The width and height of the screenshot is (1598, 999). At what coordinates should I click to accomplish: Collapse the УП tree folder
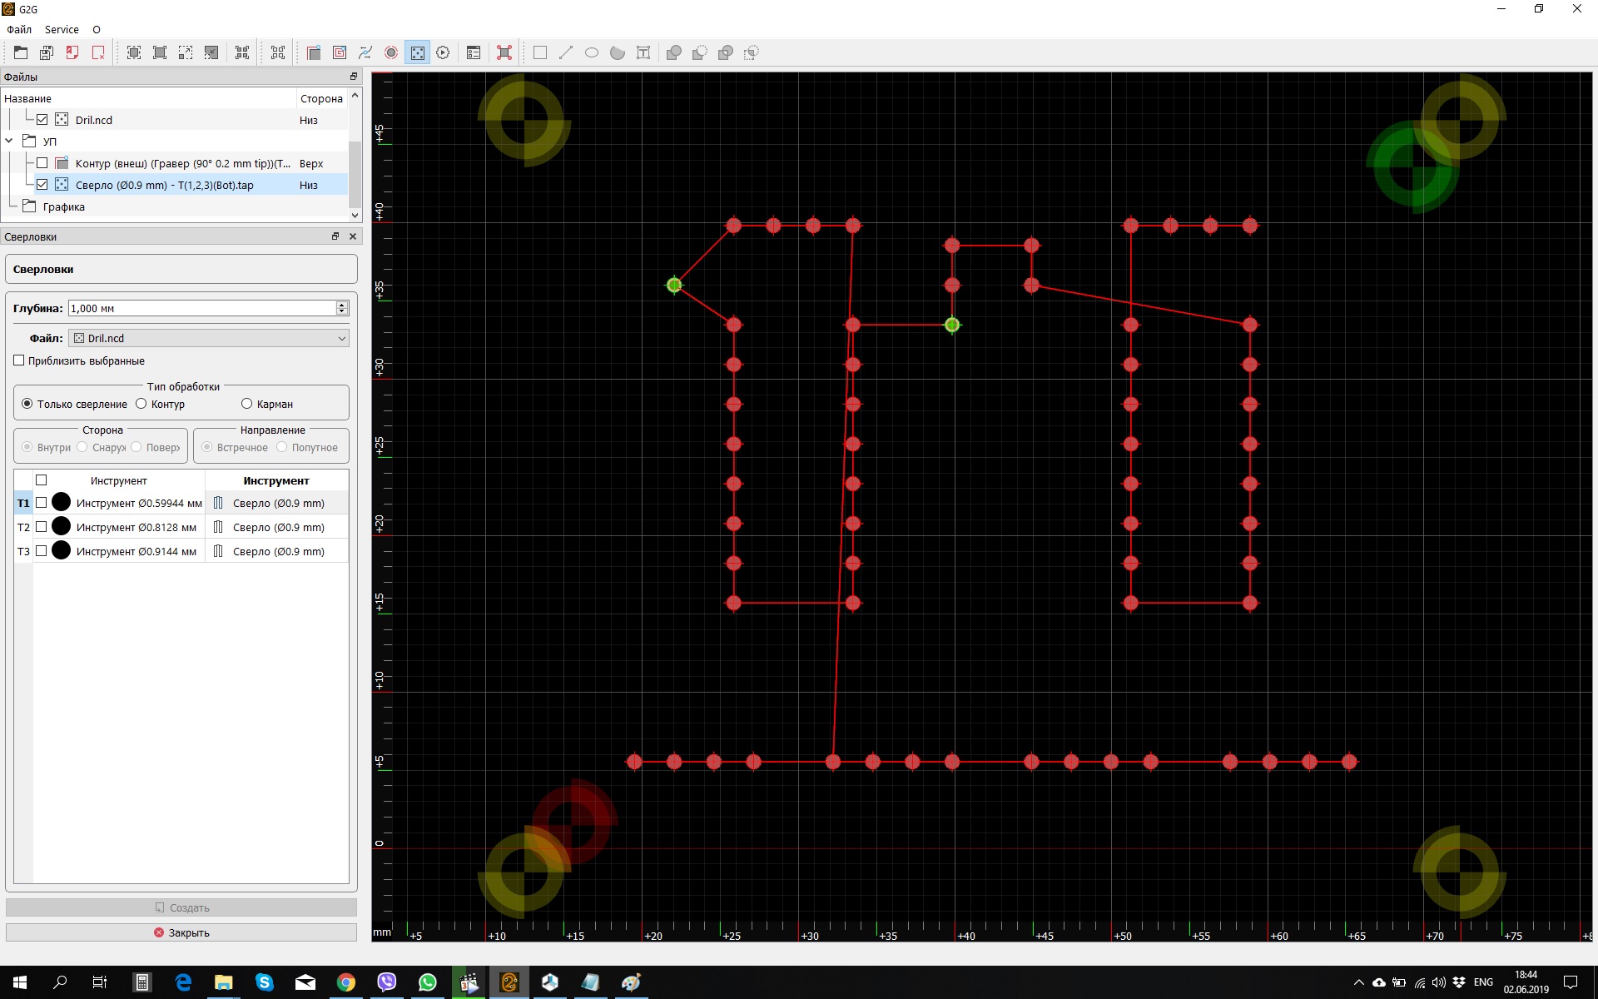pos(9,141)
